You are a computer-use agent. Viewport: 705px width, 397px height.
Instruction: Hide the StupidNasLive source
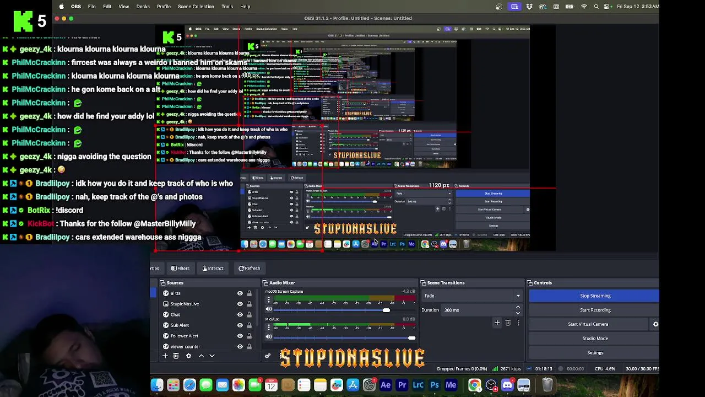240,304
